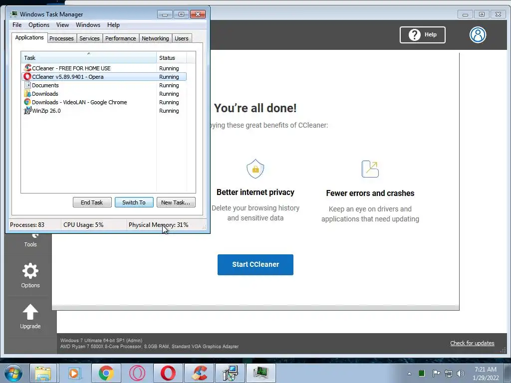
Task: Click the Fewer errors and crashes icon
Action: [x=370, y=169]
